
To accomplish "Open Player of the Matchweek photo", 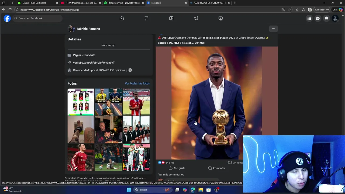I will [x=81, y=102].
